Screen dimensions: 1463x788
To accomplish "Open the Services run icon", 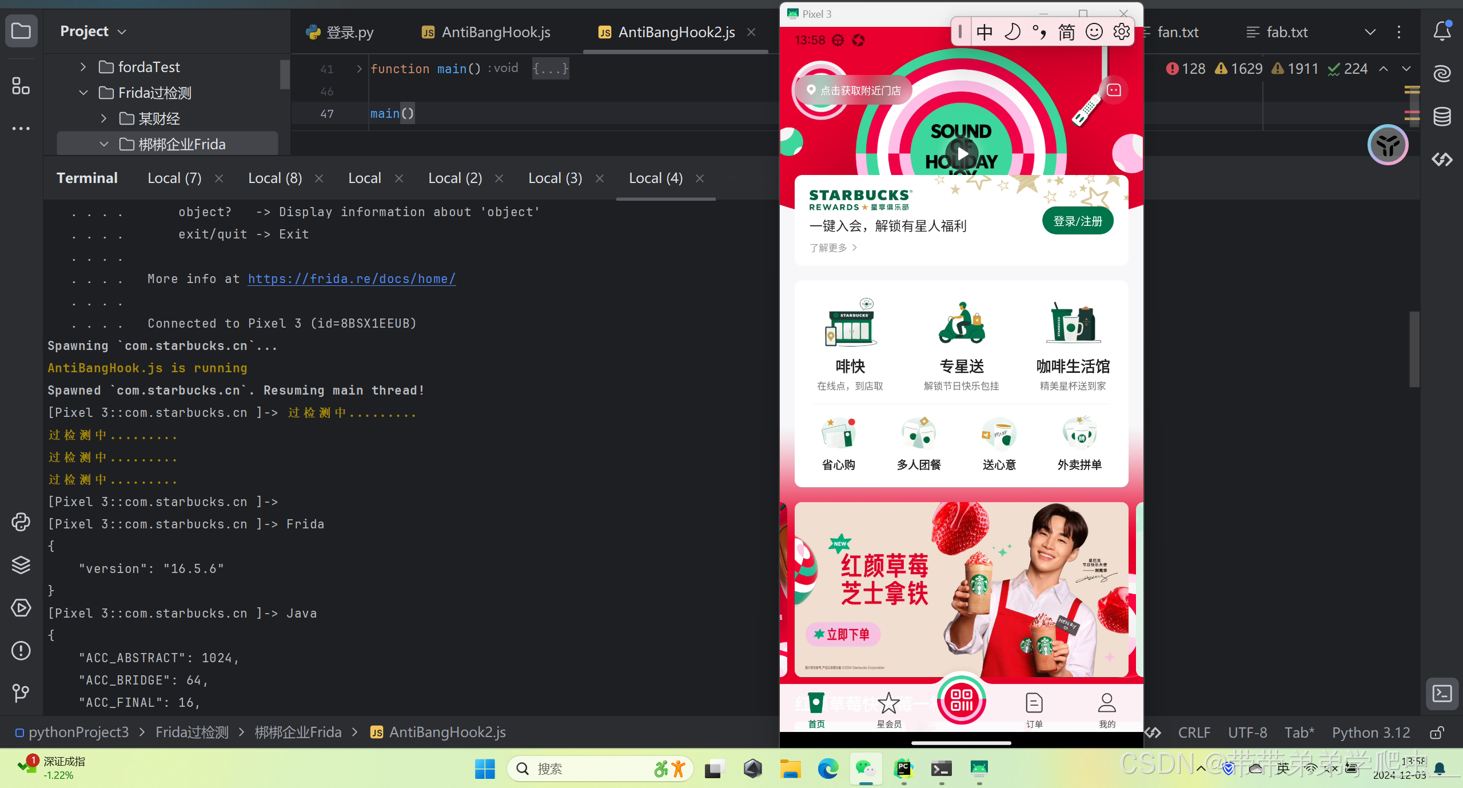I will click(x=21, y=607).
